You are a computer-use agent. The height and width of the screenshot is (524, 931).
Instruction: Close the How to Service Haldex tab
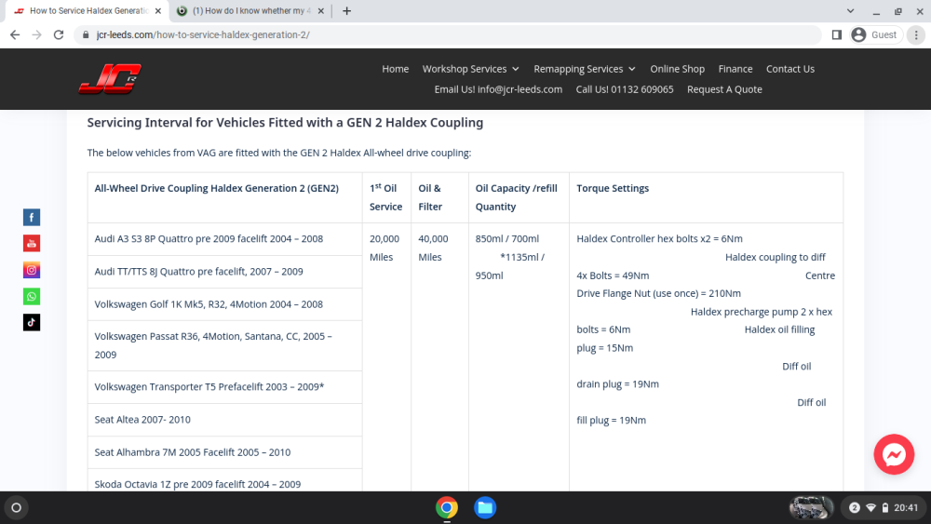tap(158, 10)
